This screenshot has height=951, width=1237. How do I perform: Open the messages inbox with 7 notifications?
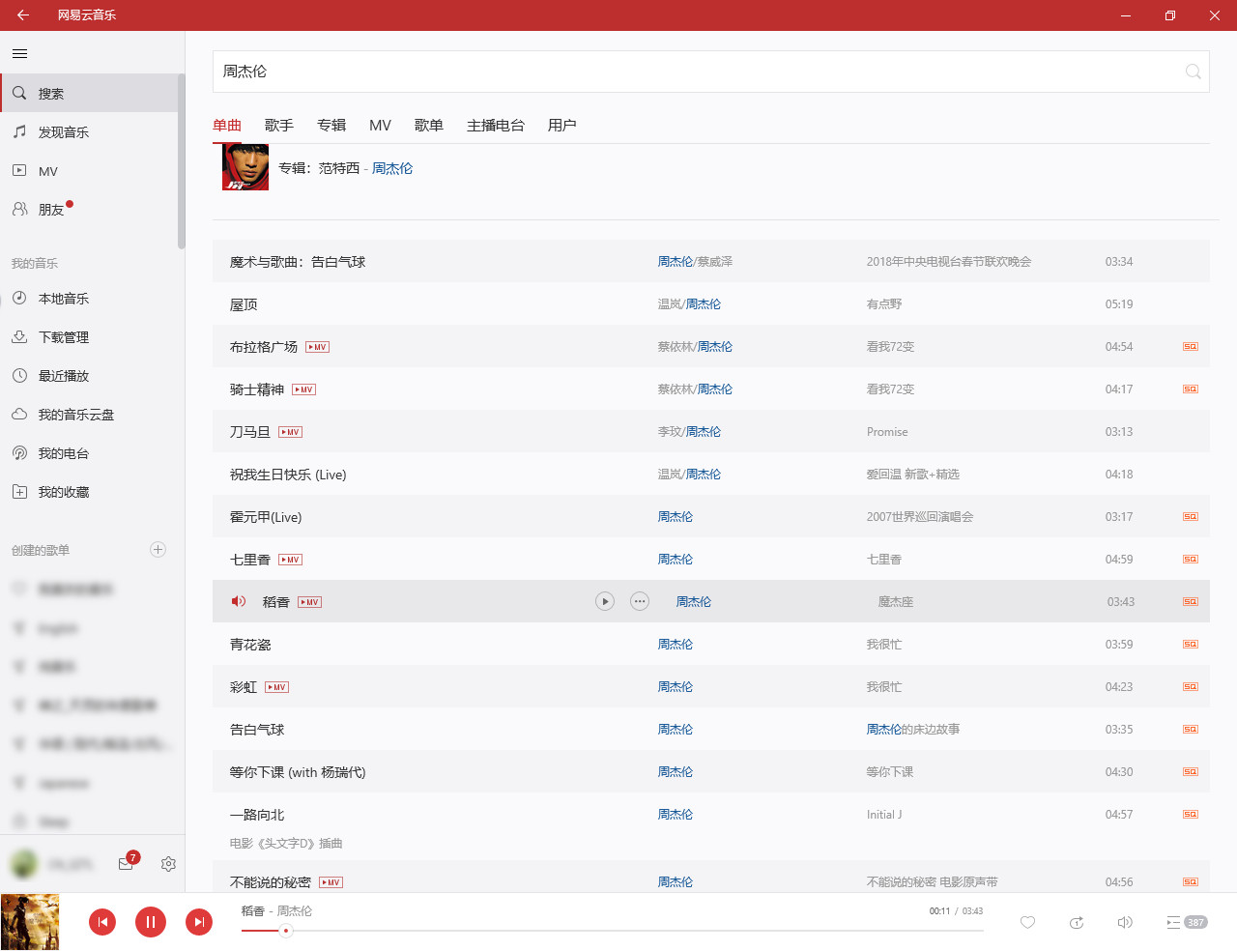point(126,864)
